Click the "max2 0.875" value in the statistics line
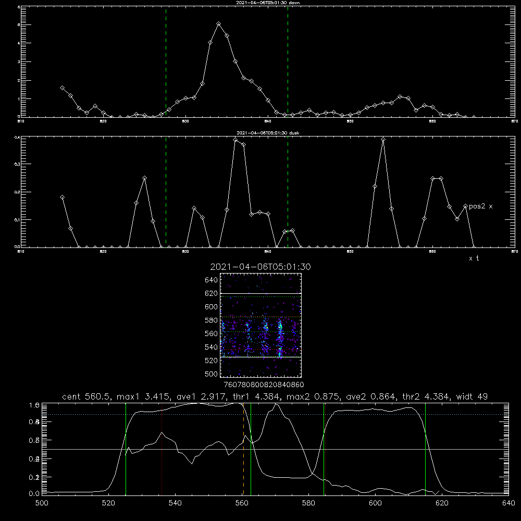Viewport: 521px width, 521px height. tap(312, 396)
